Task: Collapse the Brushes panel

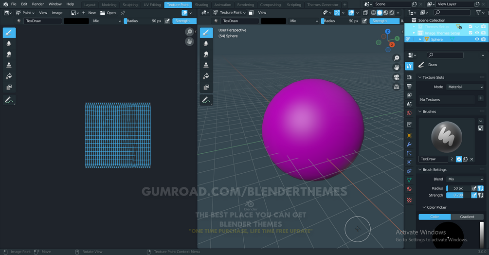Action: click(420, 111)
